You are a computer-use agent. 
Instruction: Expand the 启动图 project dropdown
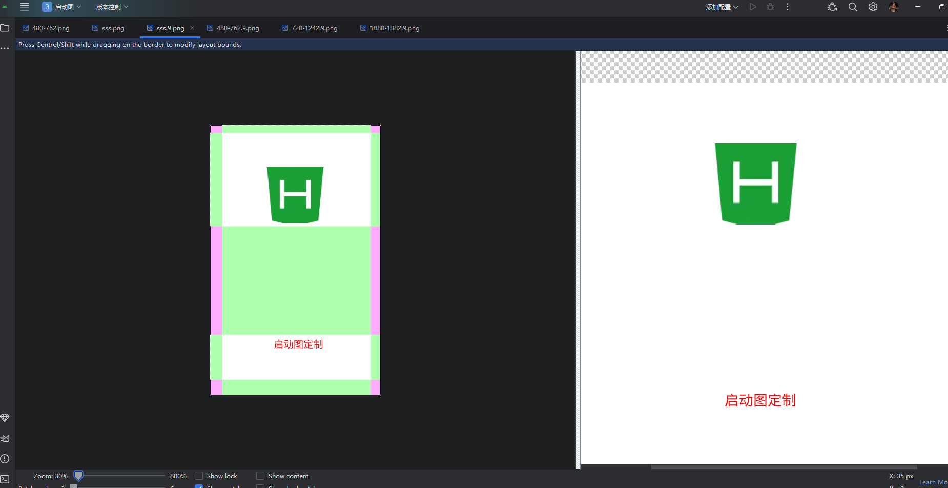(62, 7)
